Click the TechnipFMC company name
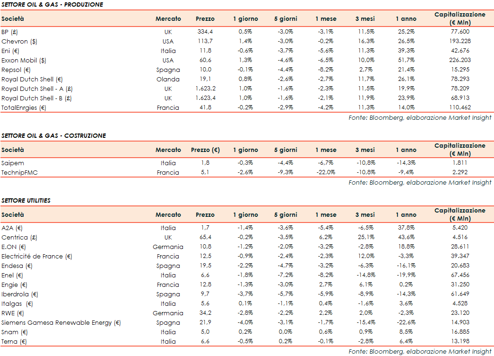 pos(19,172)
